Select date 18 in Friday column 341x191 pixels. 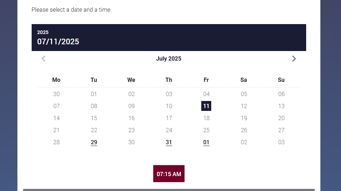click(206, 118)
